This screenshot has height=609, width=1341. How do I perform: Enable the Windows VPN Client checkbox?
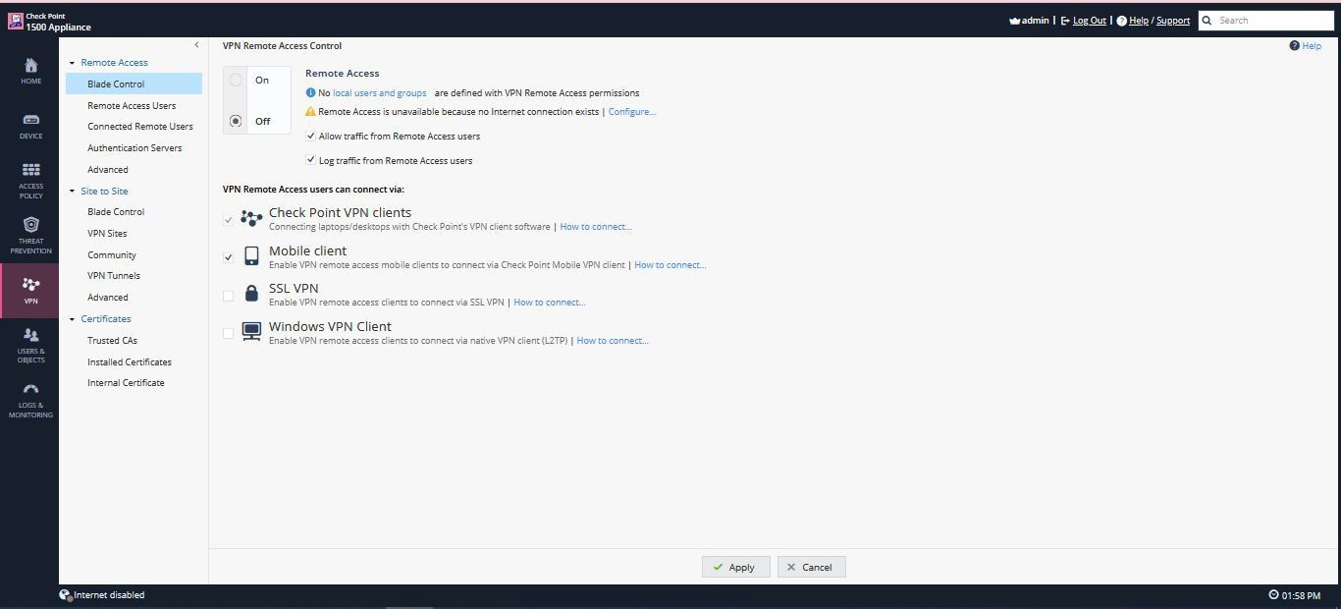[228, 334]
